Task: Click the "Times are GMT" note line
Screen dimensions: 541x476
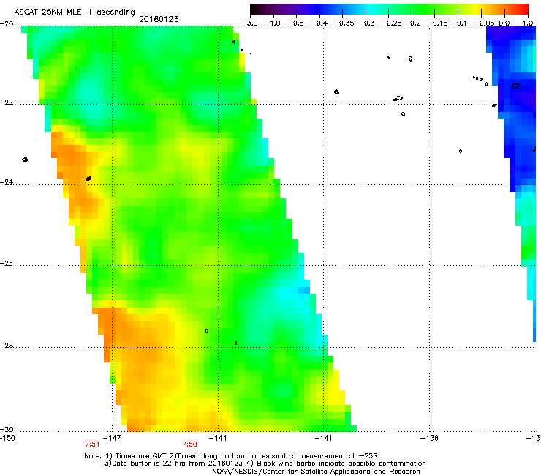Action: (x=231, y=456)
